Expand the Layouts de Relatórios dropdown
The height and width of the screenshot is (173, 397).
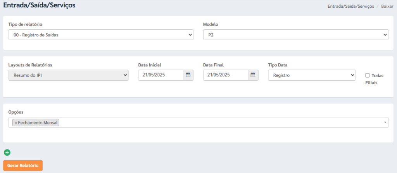69,75
